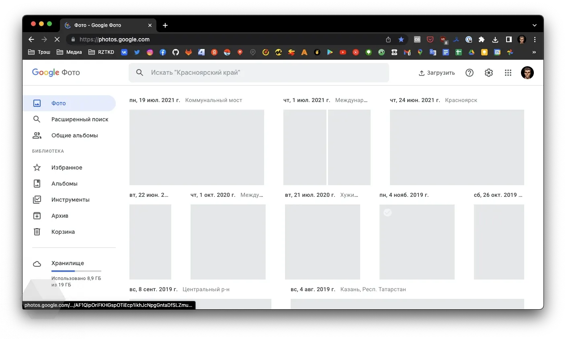Toggle the bookmark star for this page
This screenshot has height=339, width=566.
(401, 39)
